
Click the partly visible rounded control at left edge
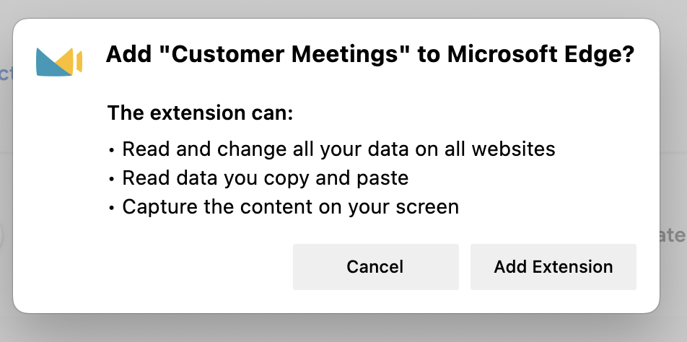point(1,235)
